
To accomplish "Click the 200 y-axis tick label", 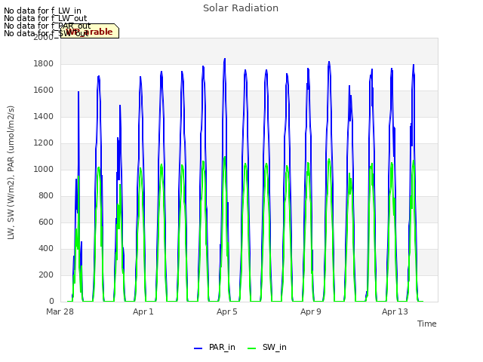I will pyautogui.click(x=46, y=275).
